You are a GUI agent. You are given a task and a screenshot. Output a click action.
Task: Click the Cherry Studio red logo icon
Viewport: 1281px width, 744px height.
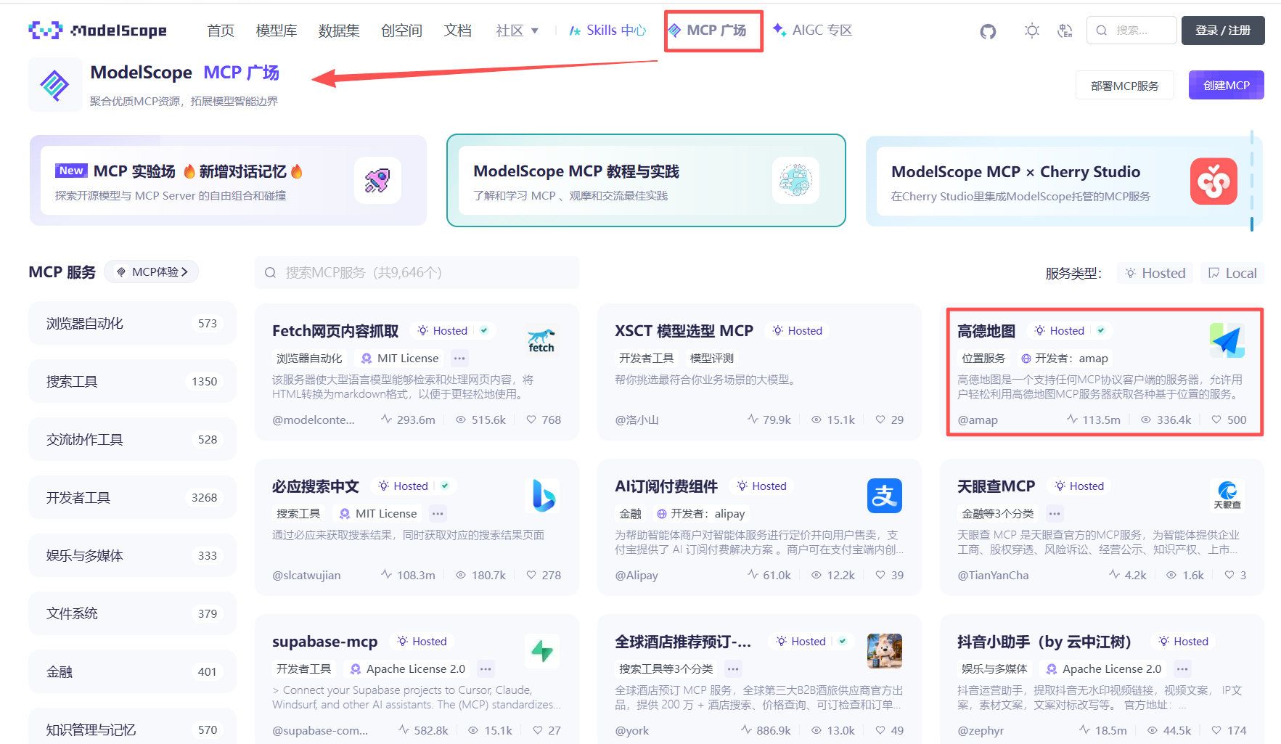1214,181
